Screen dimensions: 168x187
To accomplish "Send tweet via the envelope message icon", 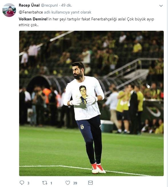I will pos(91,183).
